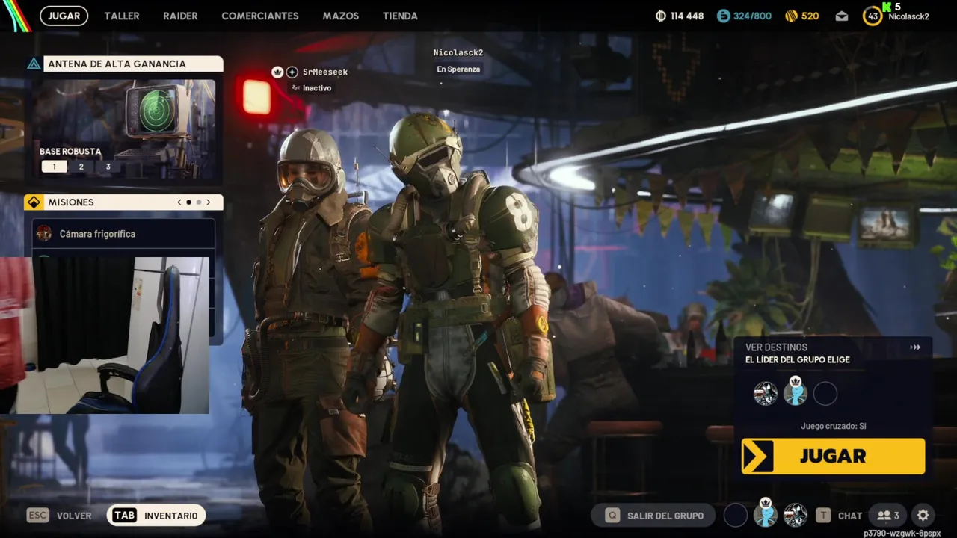Open the JUGAR tab
Screen dimensions: 957x538
coord(64,16)
